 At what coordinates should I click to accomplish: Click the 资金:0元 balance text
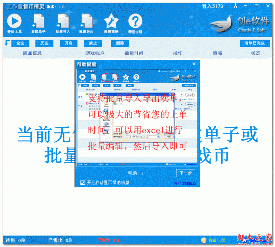pos(217,240)
